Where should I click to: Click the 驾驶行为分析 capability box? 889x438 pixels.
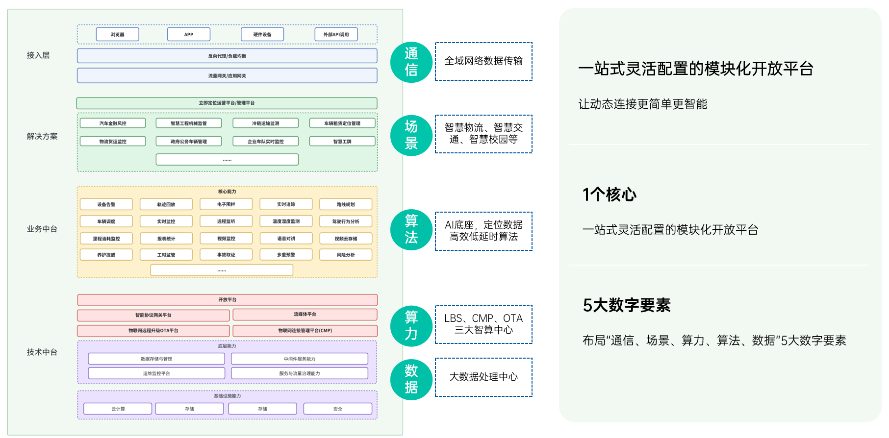click(x=346, y=221)
